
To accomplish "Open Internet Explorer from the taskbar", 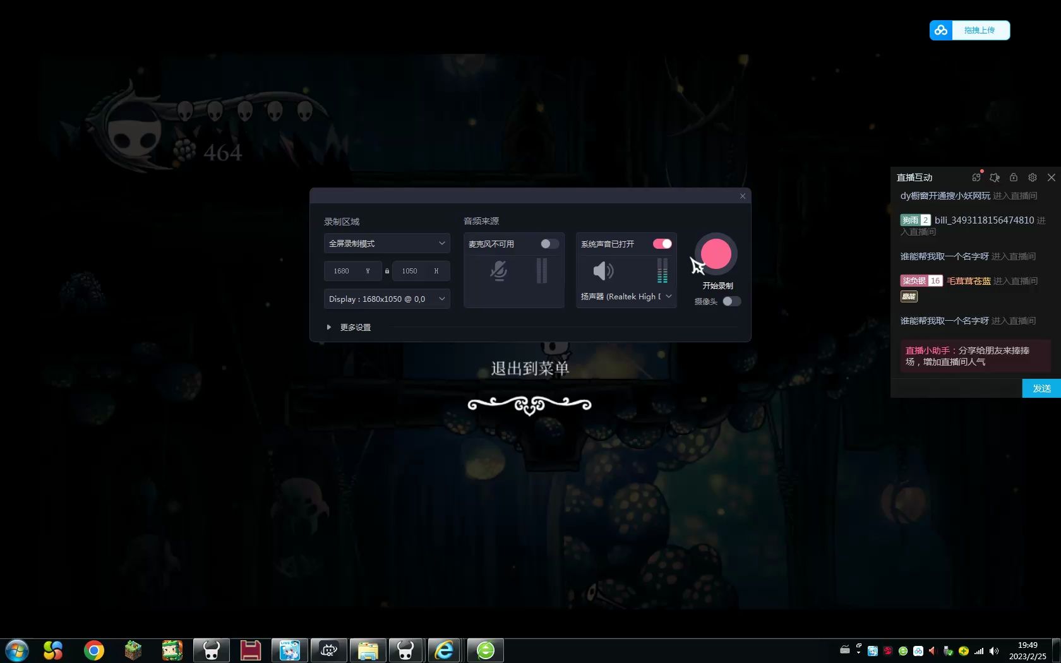I will click(445, 650).
